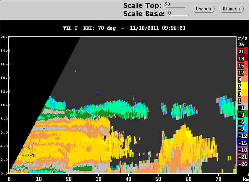
Task: Click the 12 m/s legend swatch
Action: 241,72
